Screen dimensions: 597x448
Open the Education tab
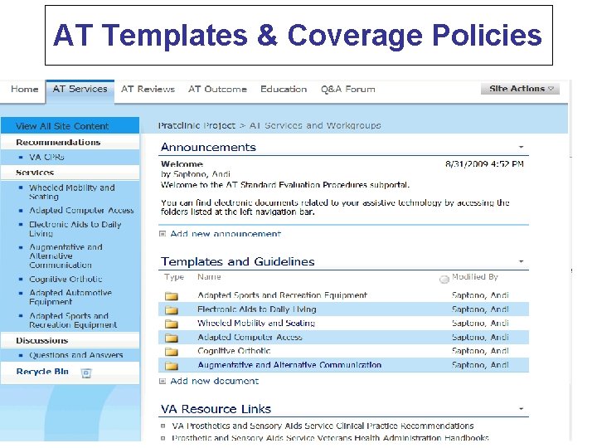tap(284, 89)
